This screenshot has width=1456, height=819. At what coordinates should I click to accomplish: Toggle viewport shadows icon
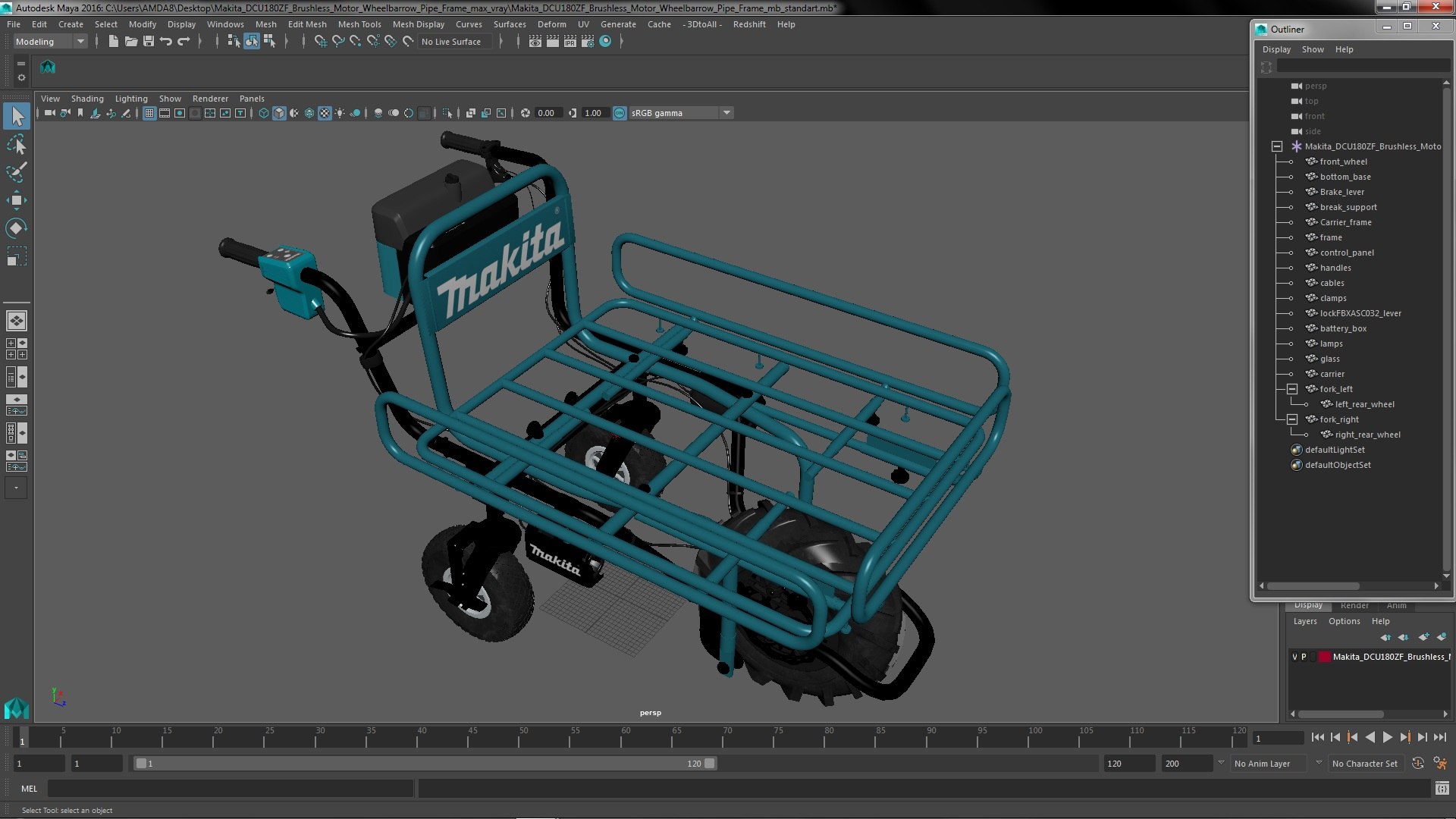(x=355, y=113)
